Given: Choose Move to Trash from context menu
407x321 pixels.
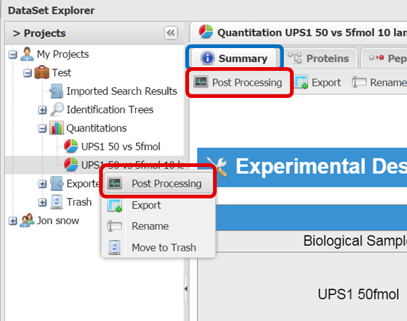Looking at the screenshot, I should coord(163,248).
